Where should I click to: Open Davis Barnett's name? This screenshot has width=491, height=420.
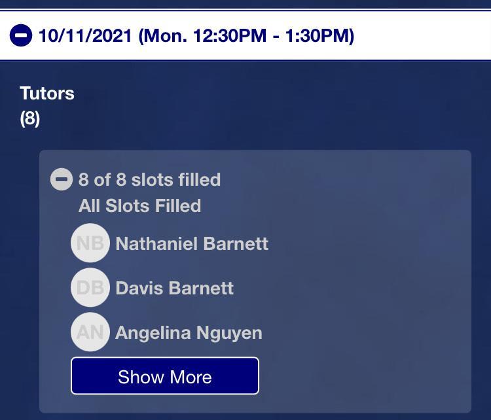click(174, 288)
